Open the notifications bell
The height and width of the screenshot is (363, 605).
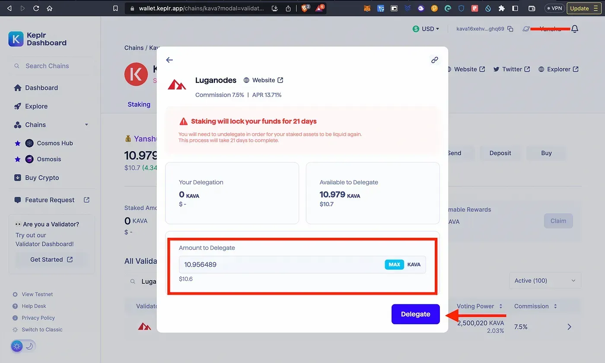tap(575, 29)
